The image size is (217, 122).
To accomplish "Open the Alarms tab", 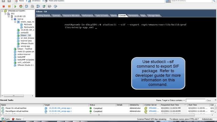I will (x=114, y=16).
